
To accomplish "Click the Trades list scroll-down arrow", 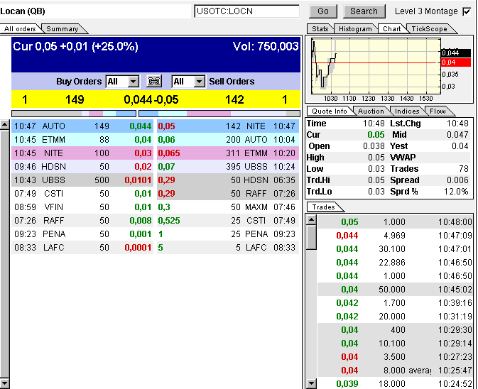I will (311, 383).
